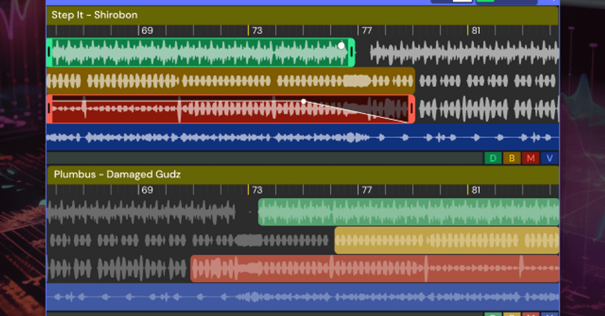The height and width of the screenshot is (316, 605).
Task: Toggle the green D drums stem on Step It deck
Action: (x=493, y=158)
